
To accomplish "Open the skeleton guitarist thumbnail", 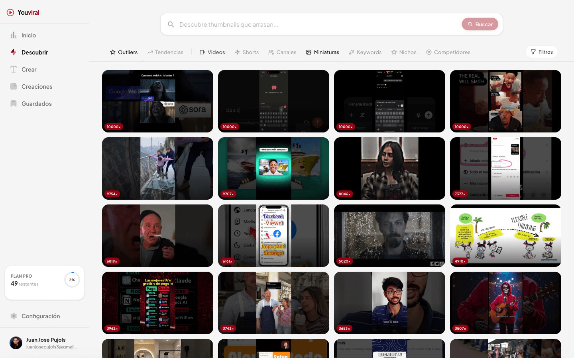I will click(505, 303).
